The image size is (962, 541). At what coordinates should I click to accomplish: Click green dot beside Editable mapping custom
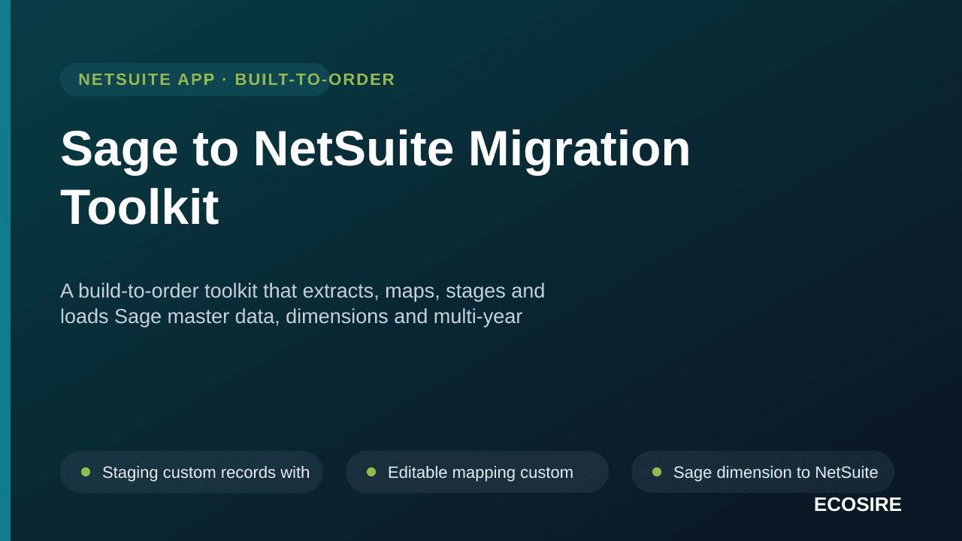[x=371, y=472]
